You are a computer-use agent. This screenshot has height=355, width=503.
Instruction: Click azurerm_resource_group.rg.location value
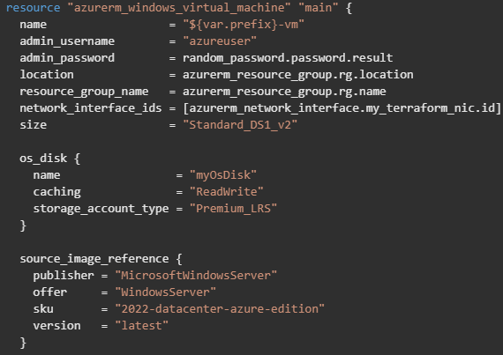click(x=298, y=75)
